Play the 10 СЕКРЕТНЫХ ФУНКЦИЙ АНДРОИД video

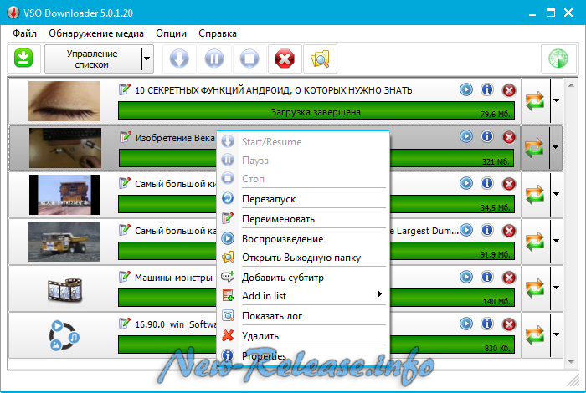466,89
